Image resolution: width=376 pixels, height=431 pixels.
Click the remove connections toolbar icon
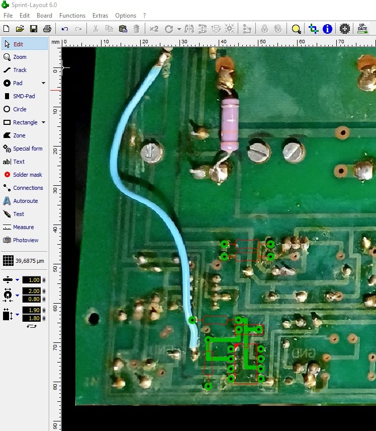click(x=247, y=29)
